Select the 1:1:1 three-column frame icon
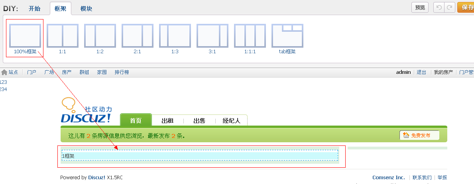The width and height of the screenshot is (474, 184). pos(250,36)
